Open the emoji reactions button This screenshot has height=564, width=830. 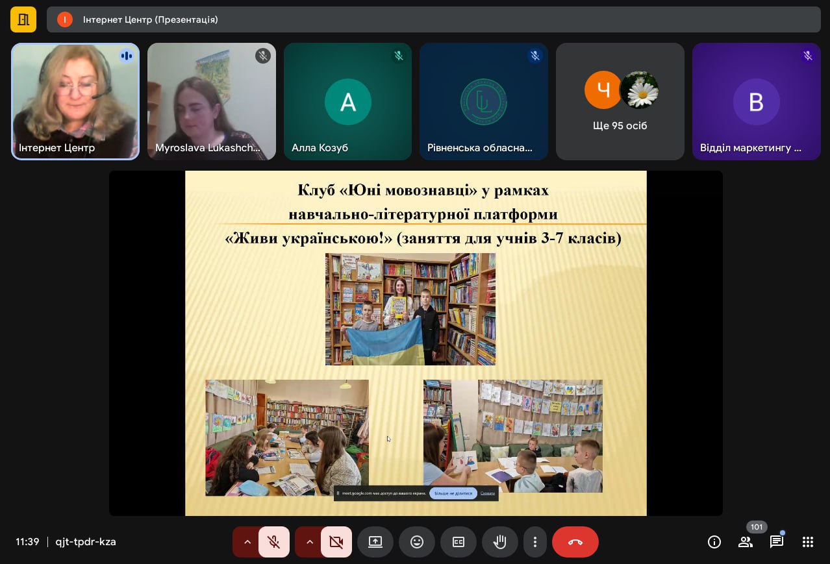click(417, 542)
